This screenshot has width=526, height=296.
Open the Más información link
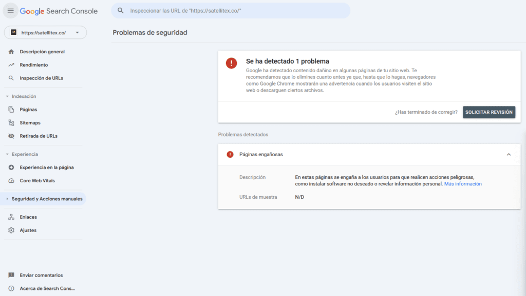pyautogui.click(x=463, y=183)
